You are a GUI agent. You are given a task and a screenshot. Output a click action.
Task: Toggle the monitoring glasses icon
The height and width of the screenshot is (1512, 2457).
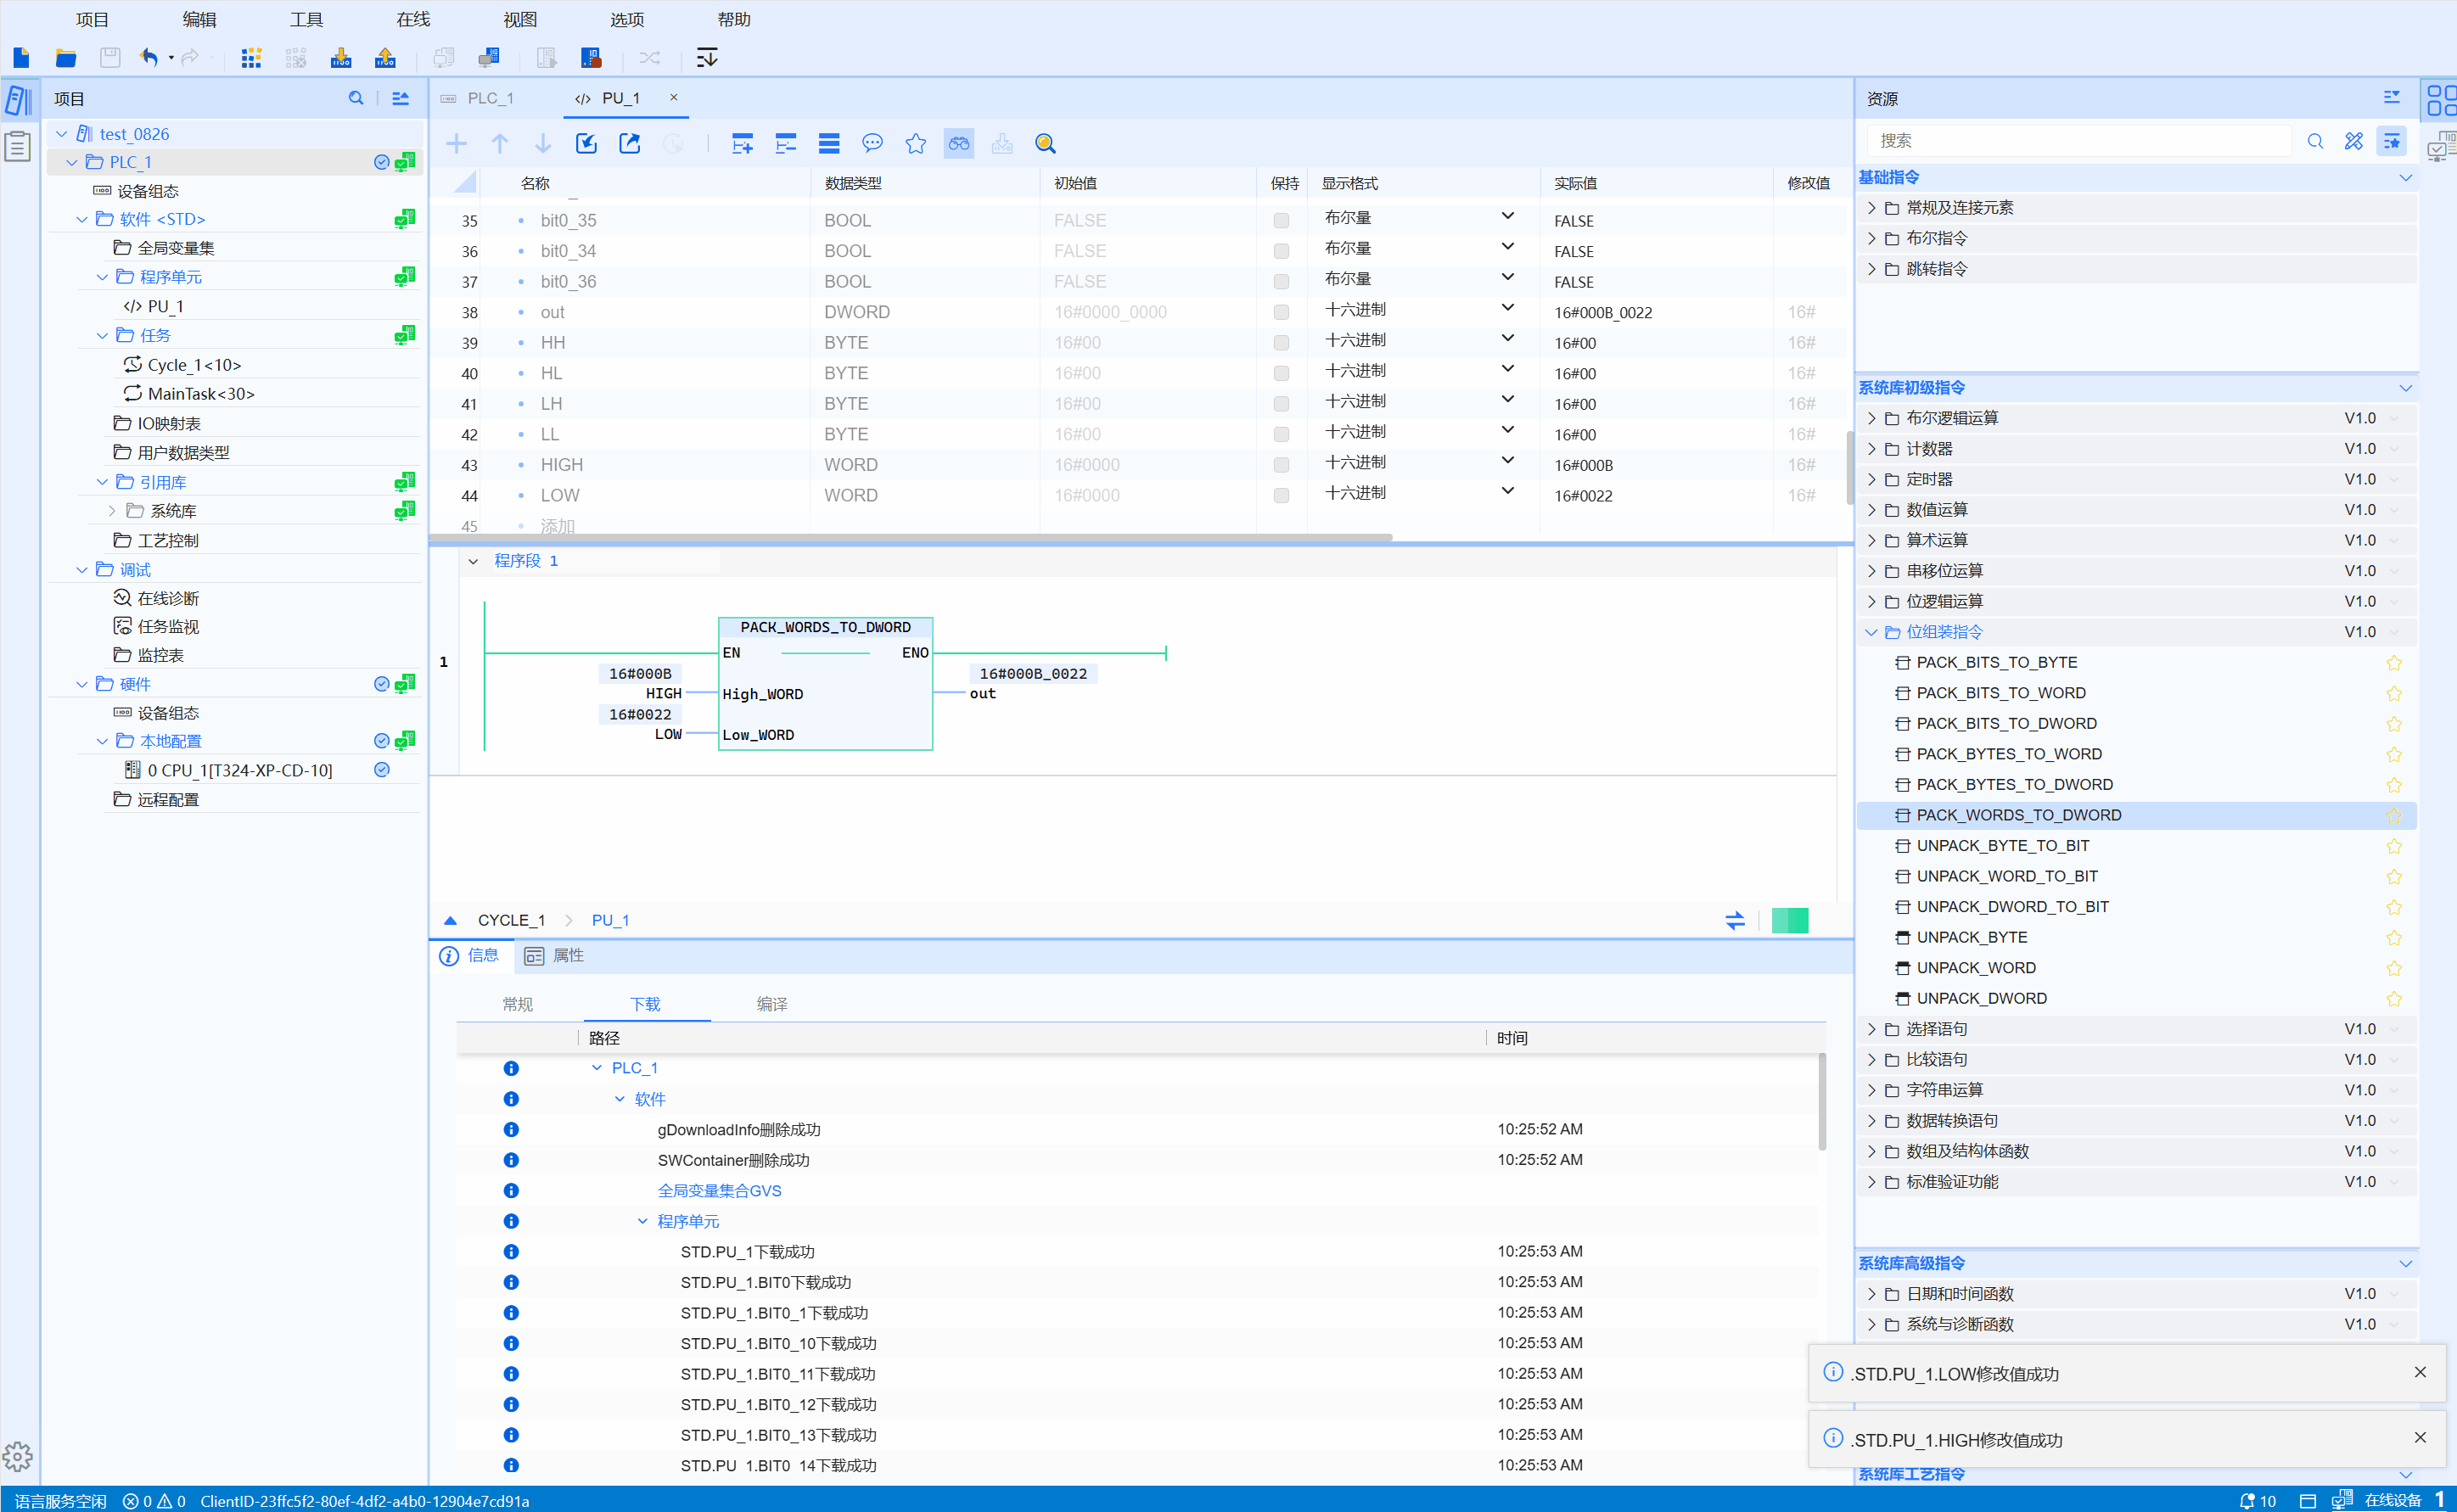point(958,144)
